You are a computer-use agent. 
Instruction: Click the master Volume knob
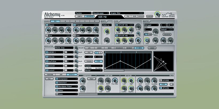pos(157,14)
